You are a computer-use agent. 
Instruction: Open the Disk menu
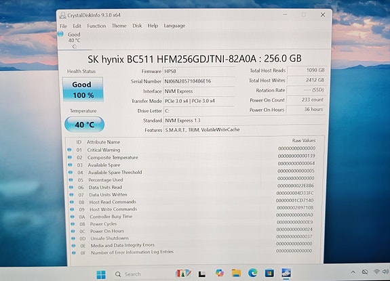point(137,26)
